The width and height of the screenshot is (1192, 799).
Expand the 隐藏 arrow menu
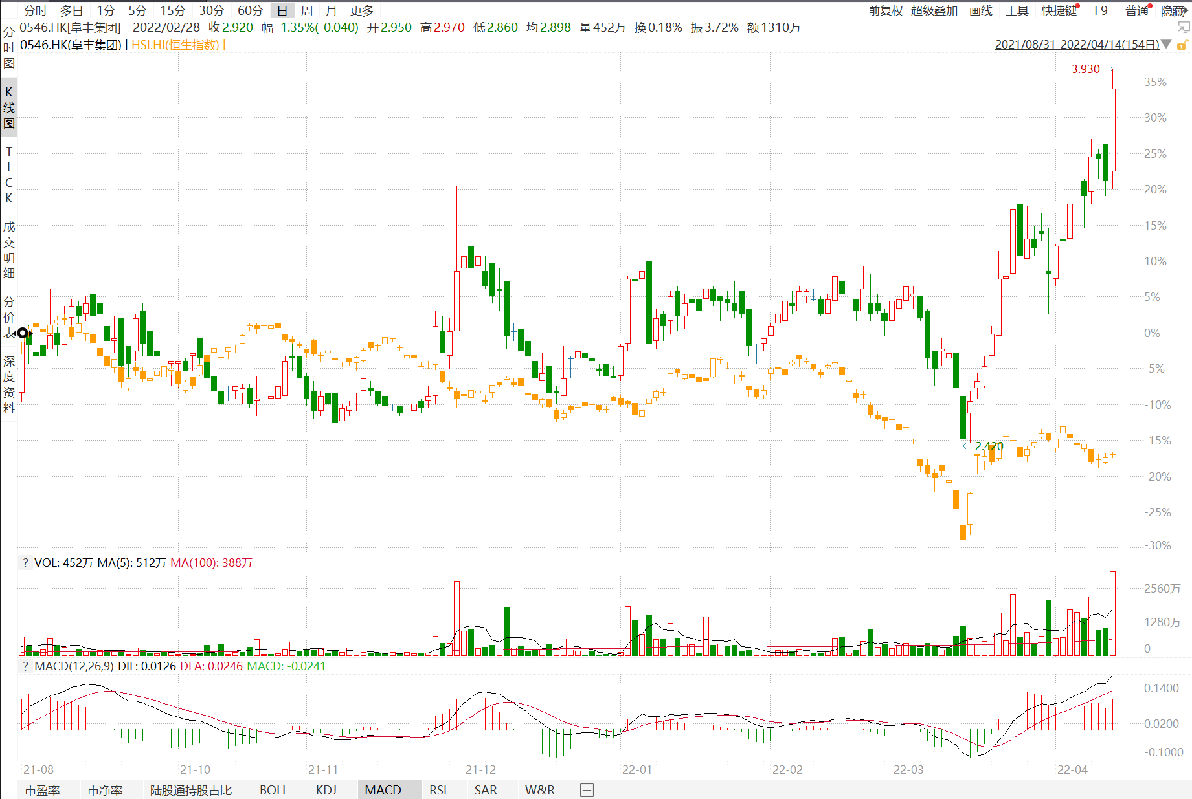1174,11
